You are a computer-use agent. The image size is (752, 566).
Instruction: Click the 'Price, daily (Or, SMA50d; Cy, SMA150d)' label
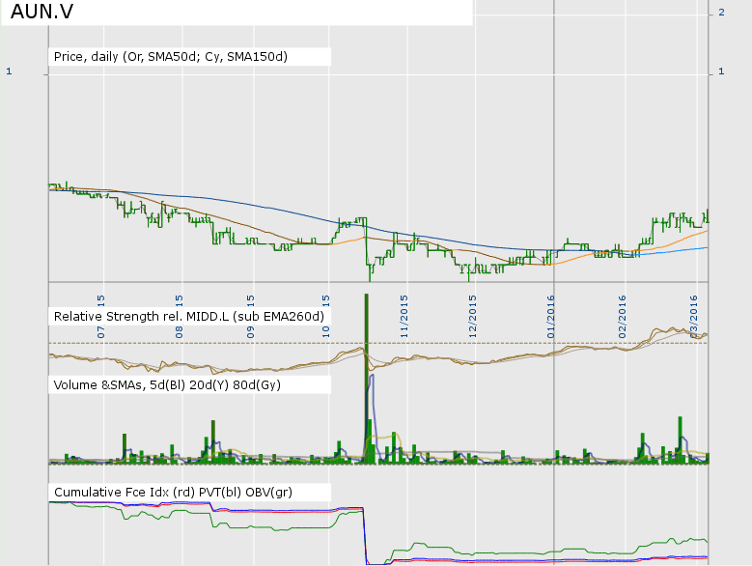coord(171,57)
